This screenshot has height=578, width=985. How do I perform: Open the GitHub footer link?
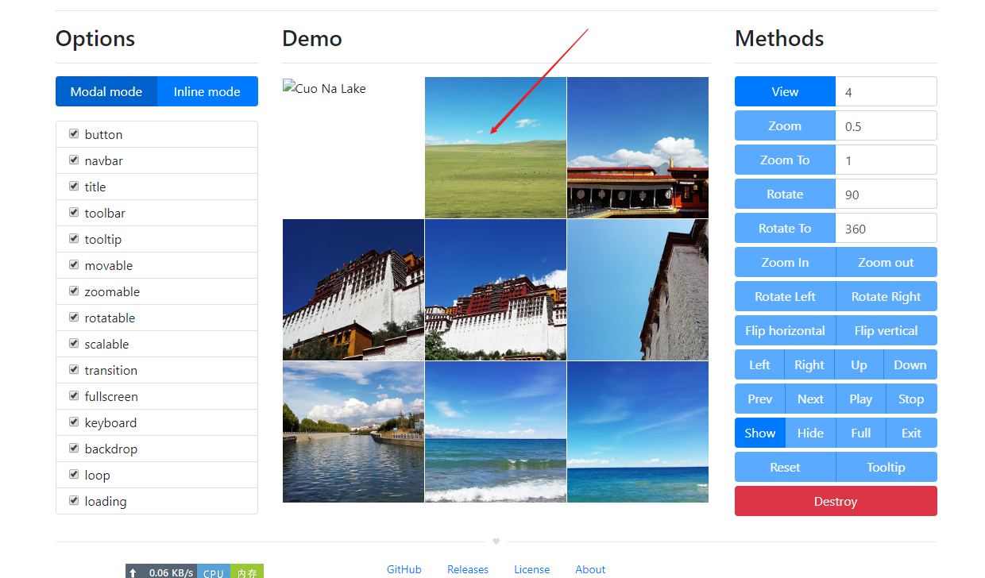tap(404, 569)
